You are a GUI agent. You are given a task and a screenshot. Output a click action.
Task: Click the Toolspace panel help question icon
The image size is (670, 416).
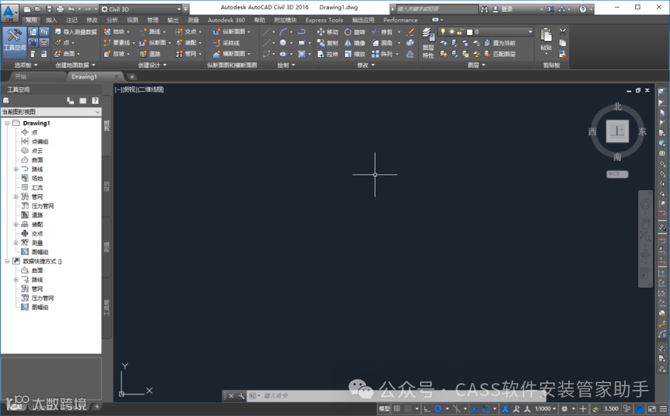pos(95,100)
